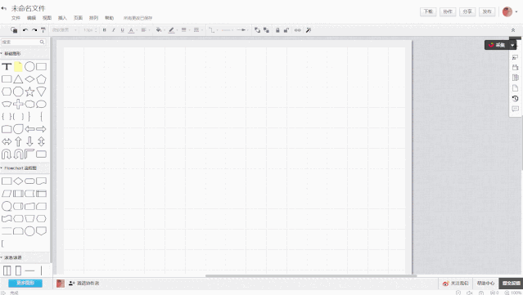
Task: Select the flowchart decision diamond shape
Action: click(x=18, y=181)
